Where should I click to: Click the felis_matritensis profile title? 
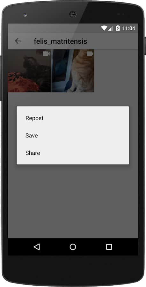coord(60,41)
